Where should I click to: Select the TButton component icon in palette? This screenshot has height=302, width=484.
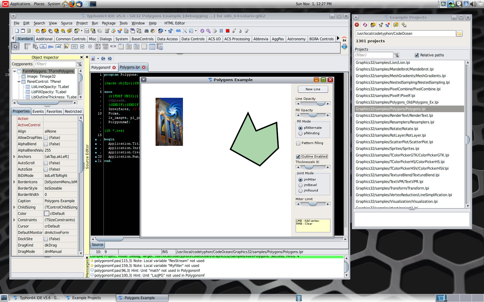(x=43, y=46)
